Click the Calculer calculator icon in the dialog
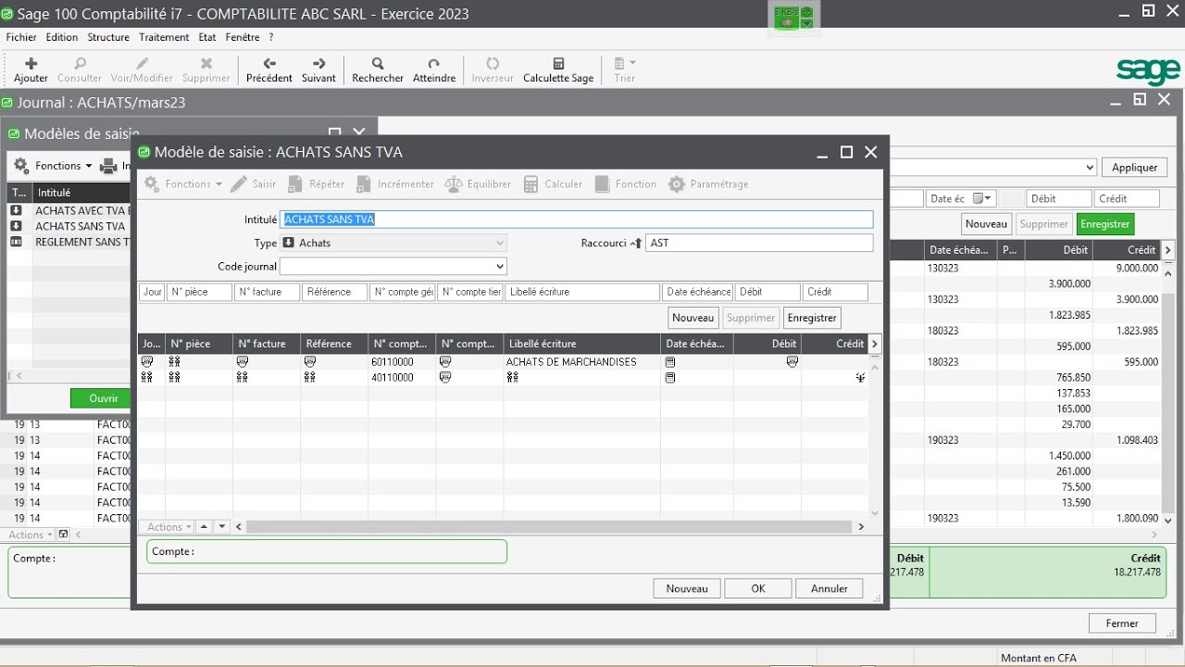 [530, 184]
